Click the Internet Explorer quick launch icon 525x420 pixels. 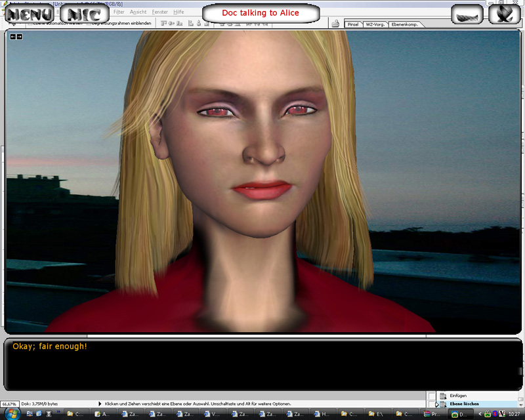click(x=39, y=414)
